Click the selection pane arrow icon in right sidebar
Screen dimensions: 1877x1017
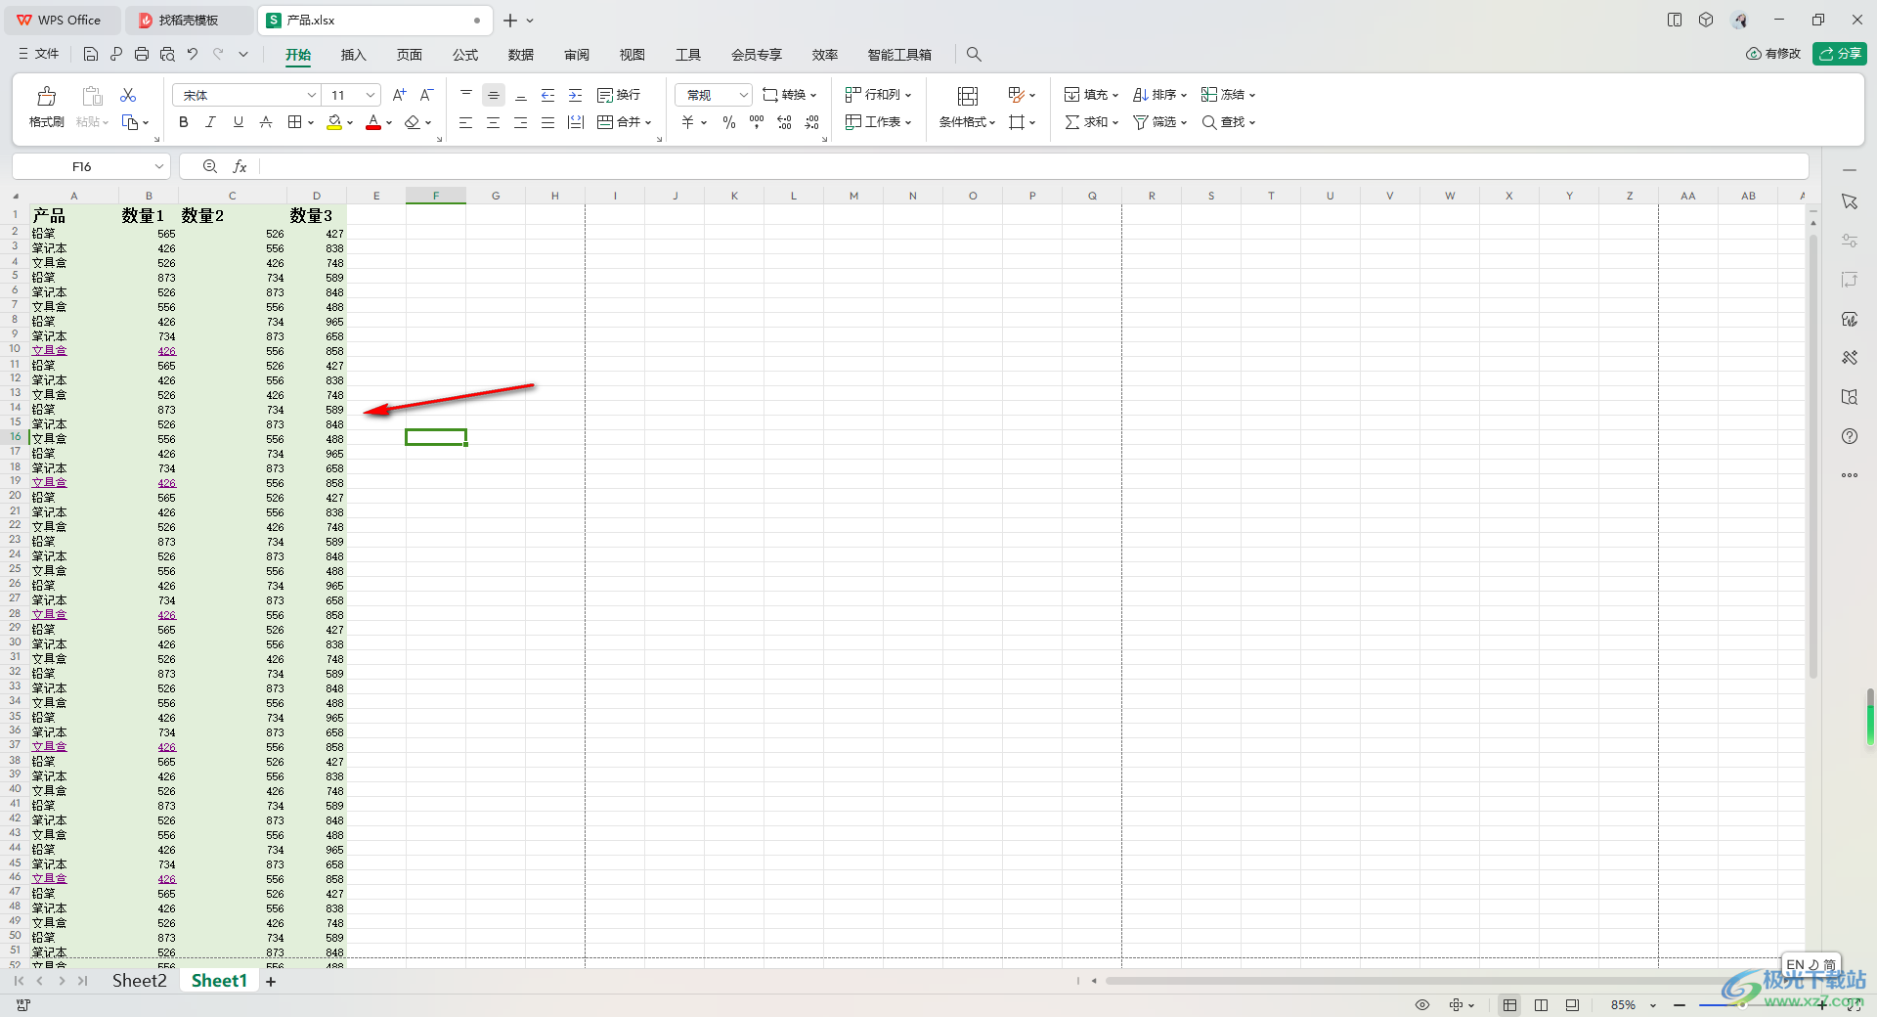coord(1850,201)
